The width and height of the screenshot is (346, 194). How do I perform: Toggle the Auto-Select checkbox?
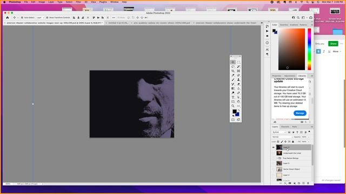[x=22, y=18]
